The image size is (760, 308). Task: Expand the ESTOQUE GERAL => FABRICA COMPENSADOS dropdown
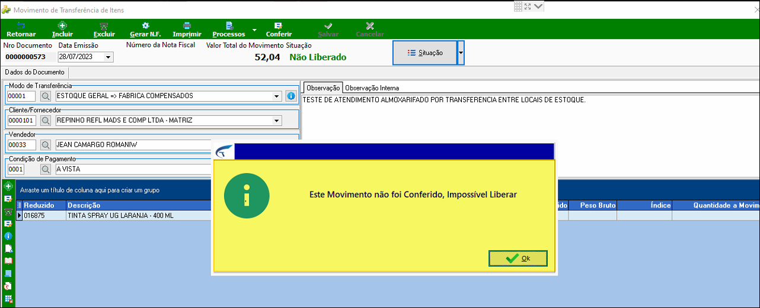pyautogui.click(x=277, y=96)
